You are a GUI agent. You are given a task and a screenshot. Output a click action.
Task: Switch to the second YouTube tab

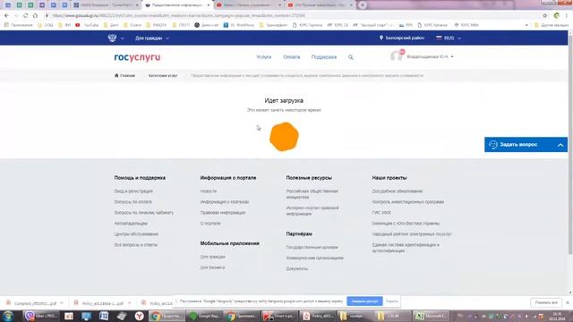pos(320,5)
